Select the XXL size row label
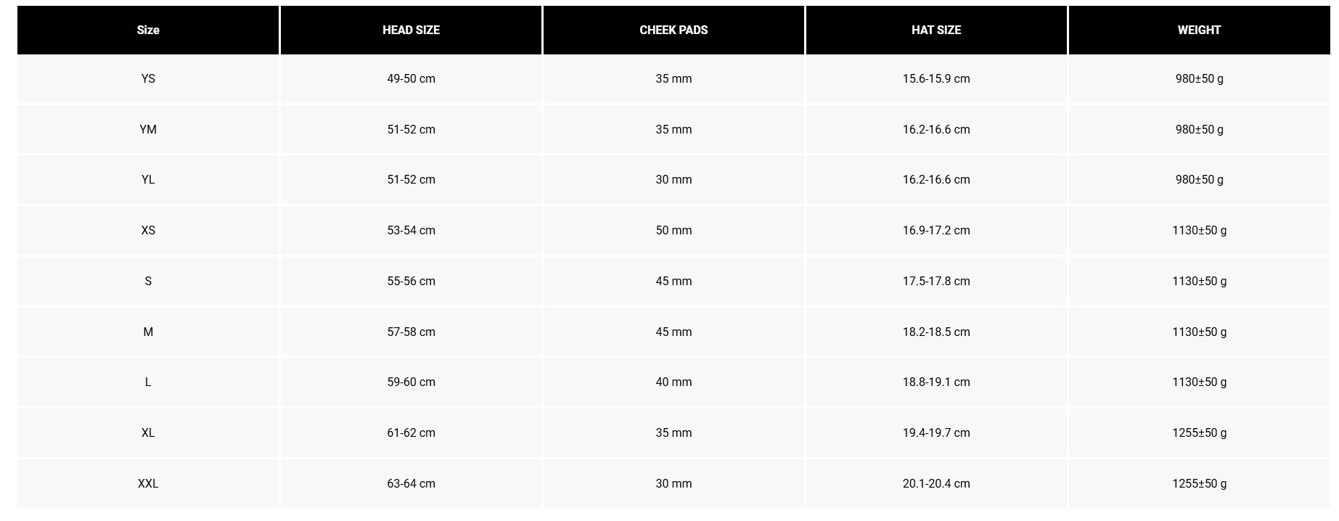 (148, 483)
